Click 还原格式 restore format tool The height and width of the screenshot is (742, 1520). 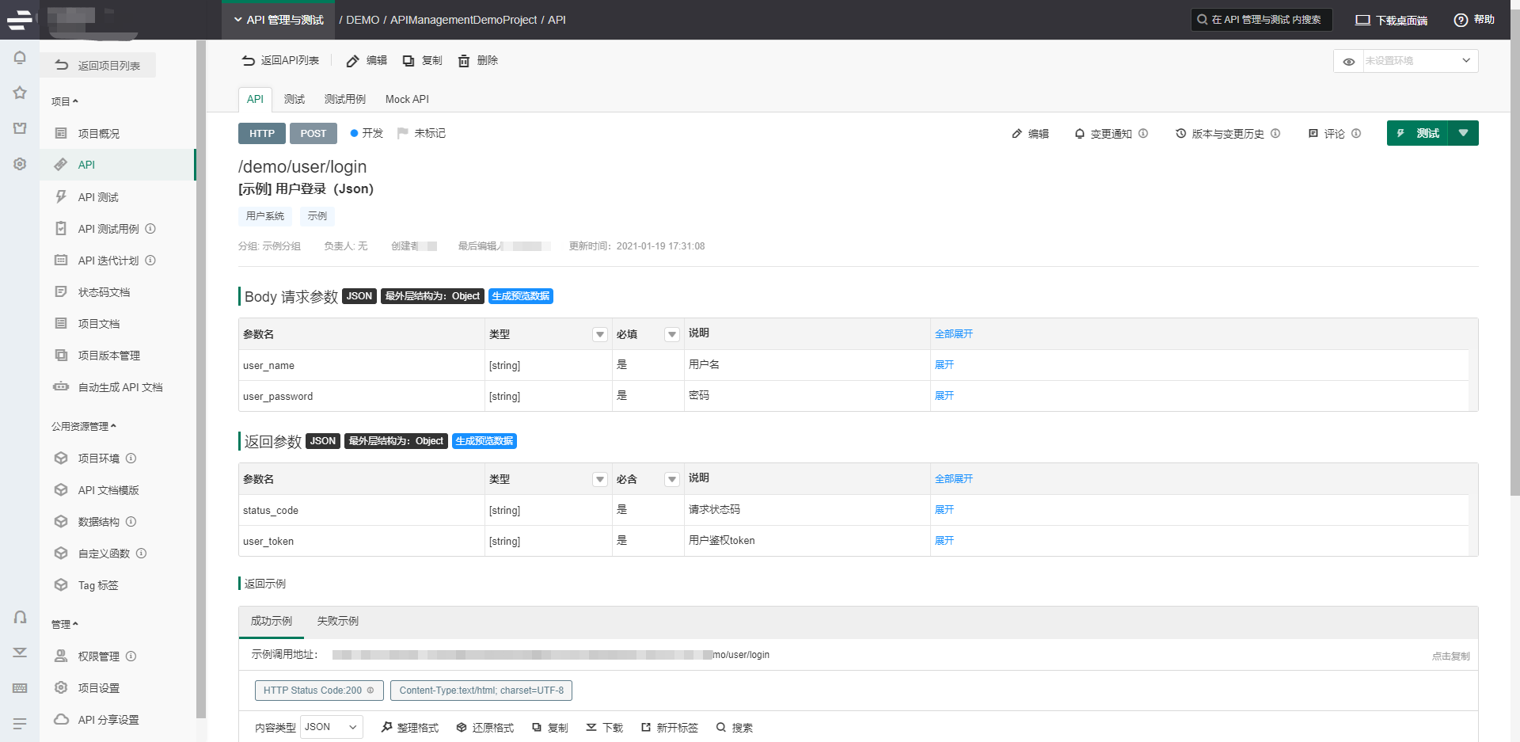[x=485, y=728]
